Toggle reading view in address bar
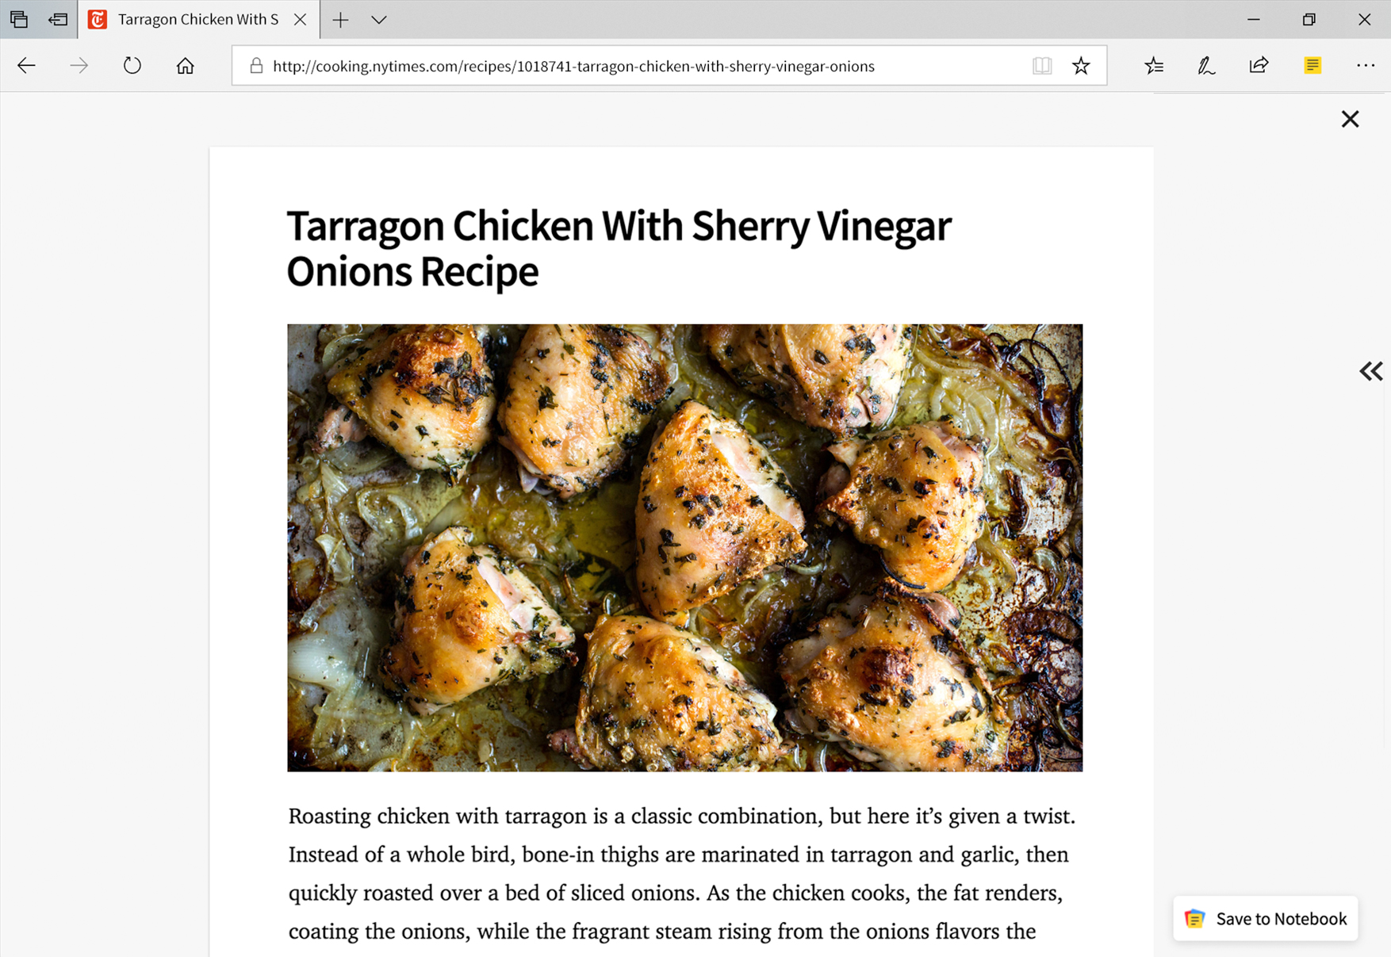 (1042, 66)
